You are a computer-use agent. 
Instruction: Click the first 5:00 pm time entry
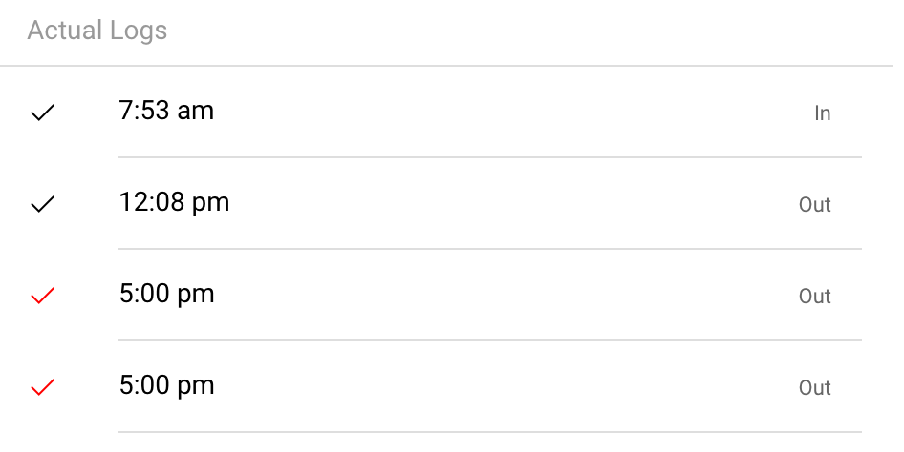pyautogui.click(x=166, y=295)
